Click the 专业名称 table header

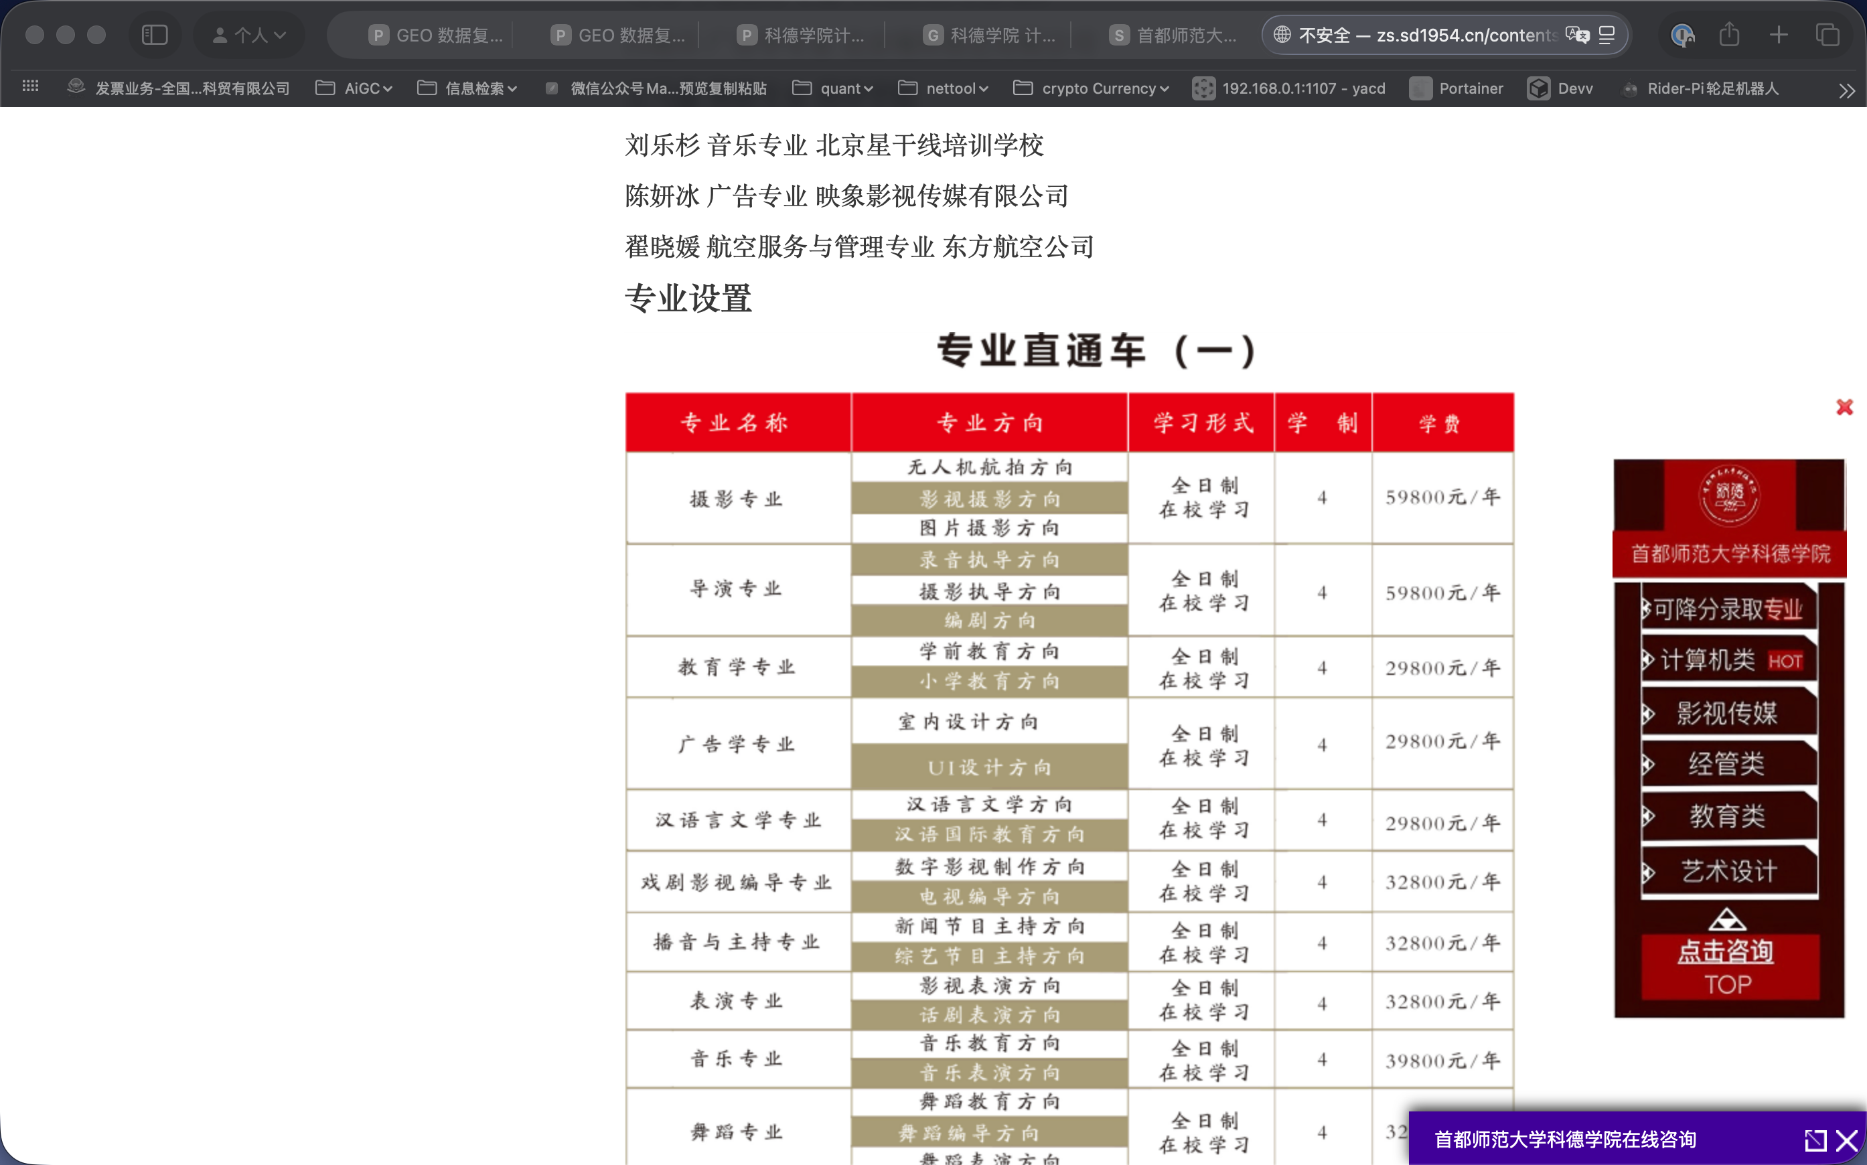(737, 422)
